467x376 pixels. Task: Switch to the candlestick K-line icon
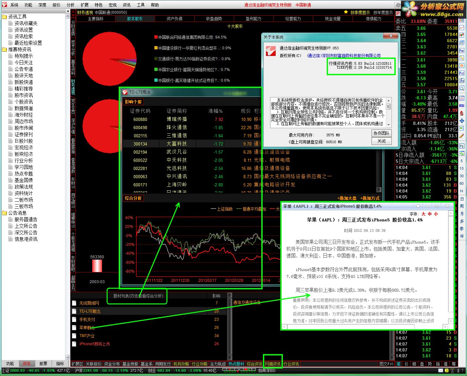(462, 36)
